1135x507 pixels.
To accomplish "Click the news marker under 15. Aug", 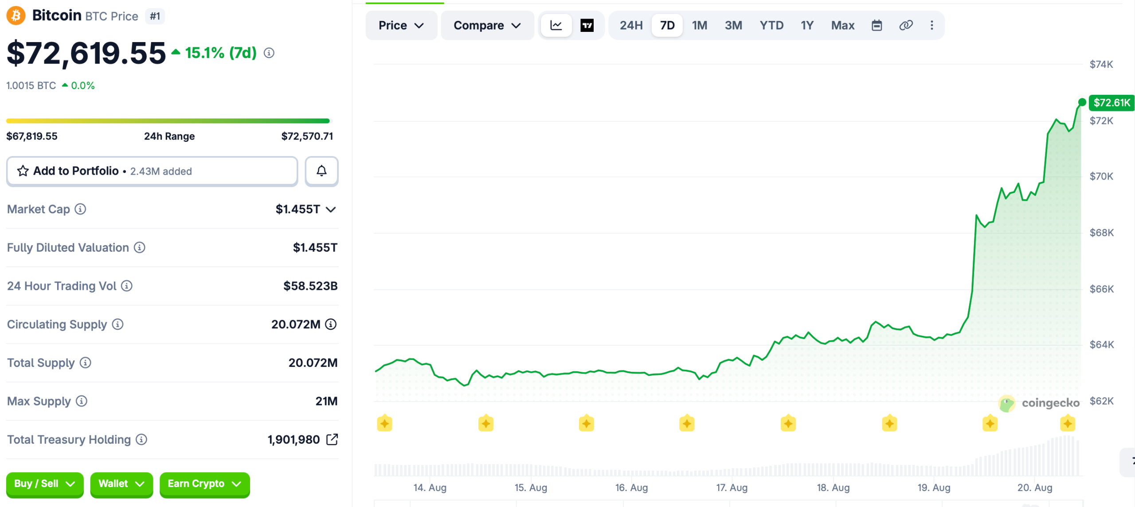I will click(x=486, y=424).
